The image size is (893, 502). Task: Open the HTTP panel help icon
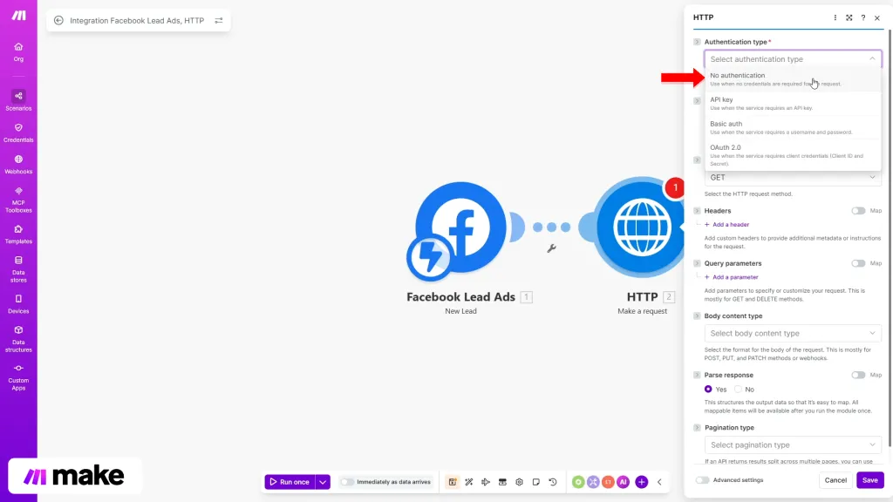coord(863,17)
